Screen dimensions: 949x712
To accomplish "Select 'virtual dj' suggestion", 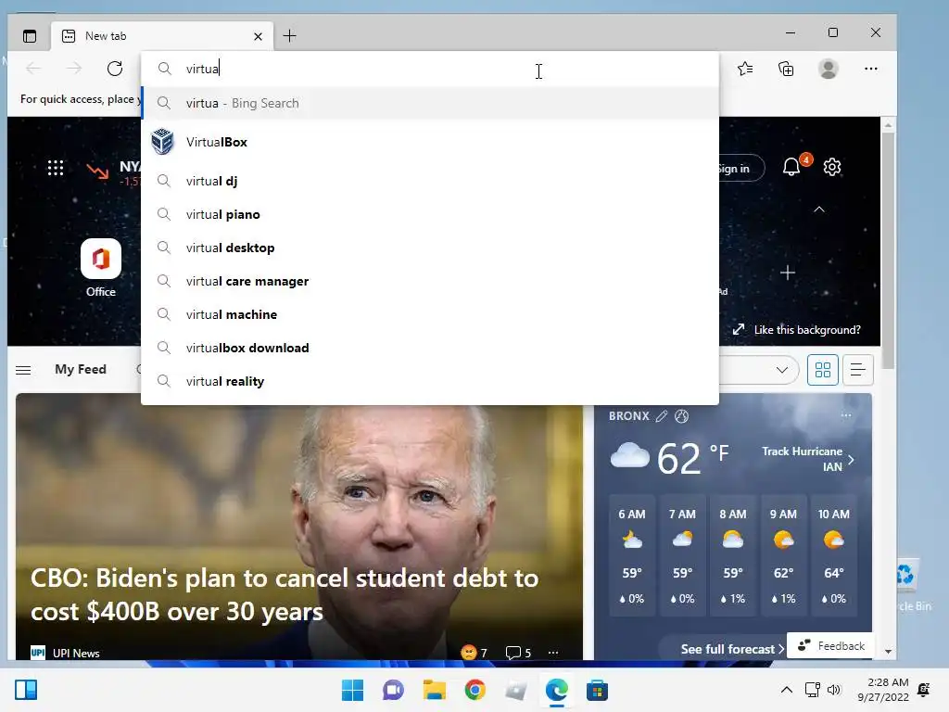I will coord(430,181).
